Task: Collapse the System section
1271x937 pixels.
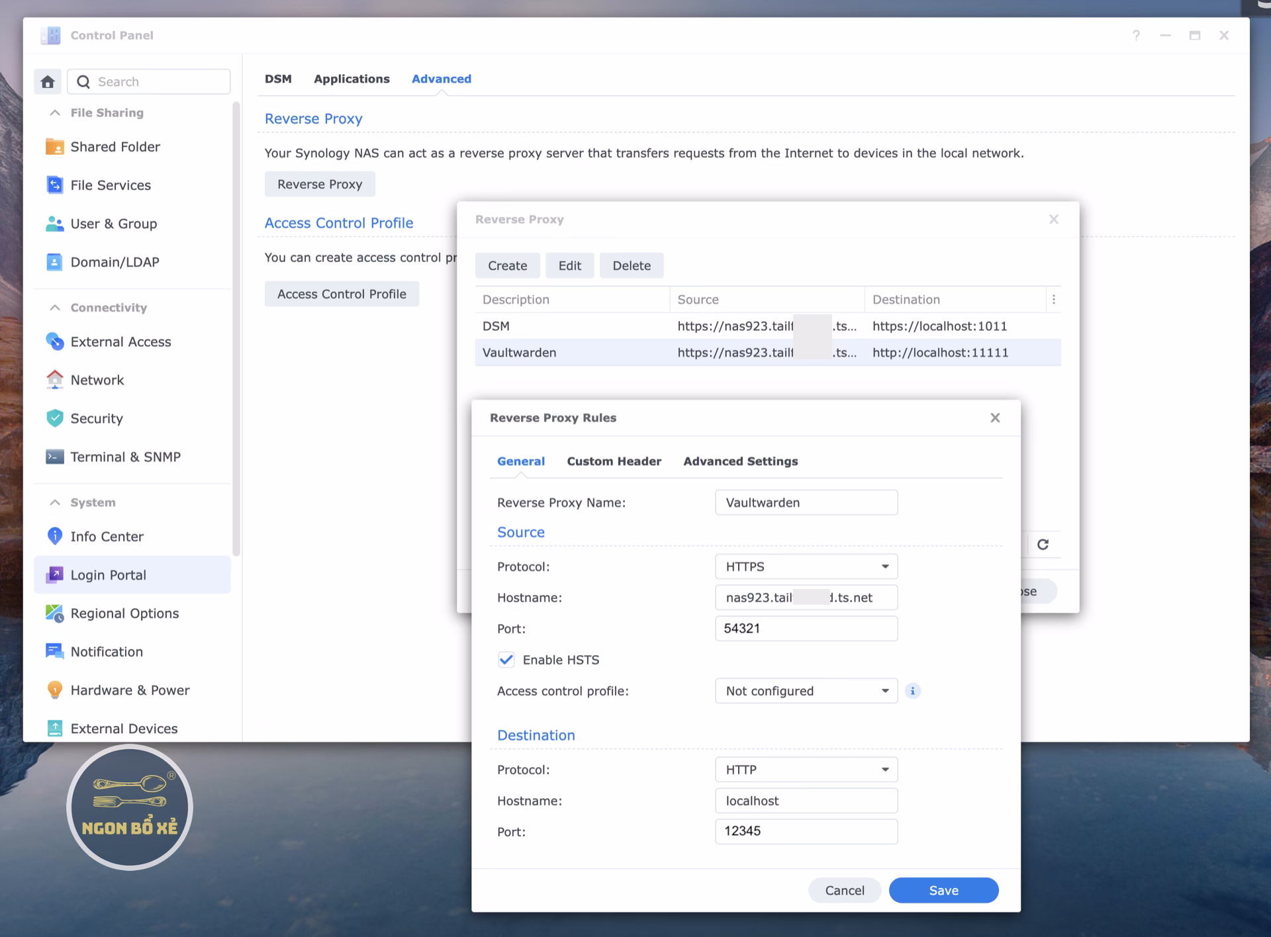Action: pyautogui.click(x=55, y=502)
